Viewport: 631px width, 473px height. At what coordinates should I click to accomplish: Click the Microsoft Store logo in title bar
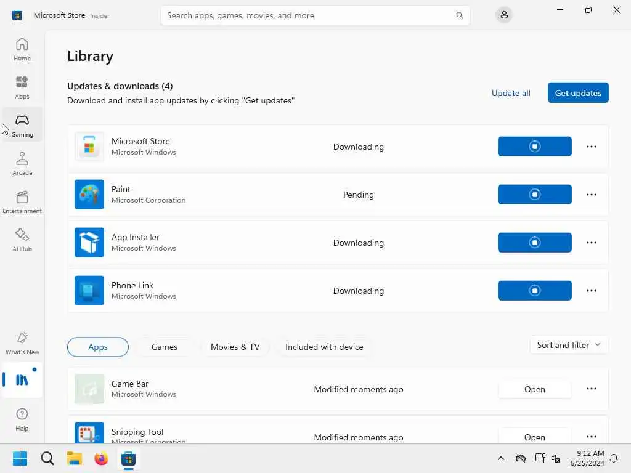(x=17, y=15)
